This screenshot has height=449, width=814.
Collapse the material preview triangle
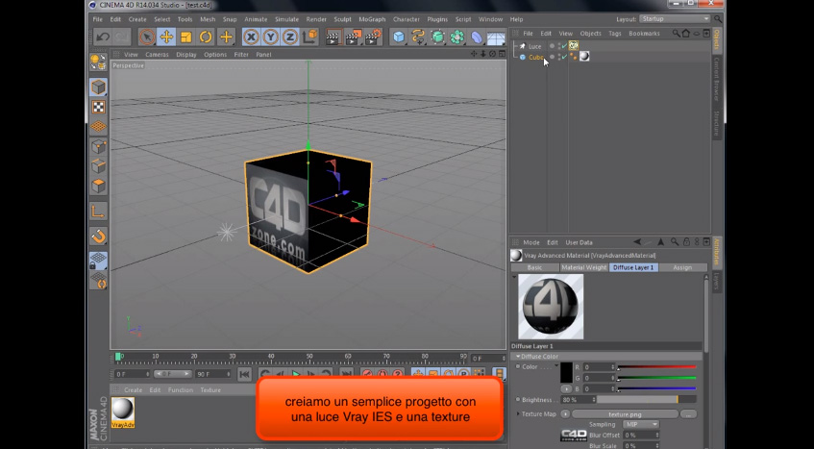point(514,277)
